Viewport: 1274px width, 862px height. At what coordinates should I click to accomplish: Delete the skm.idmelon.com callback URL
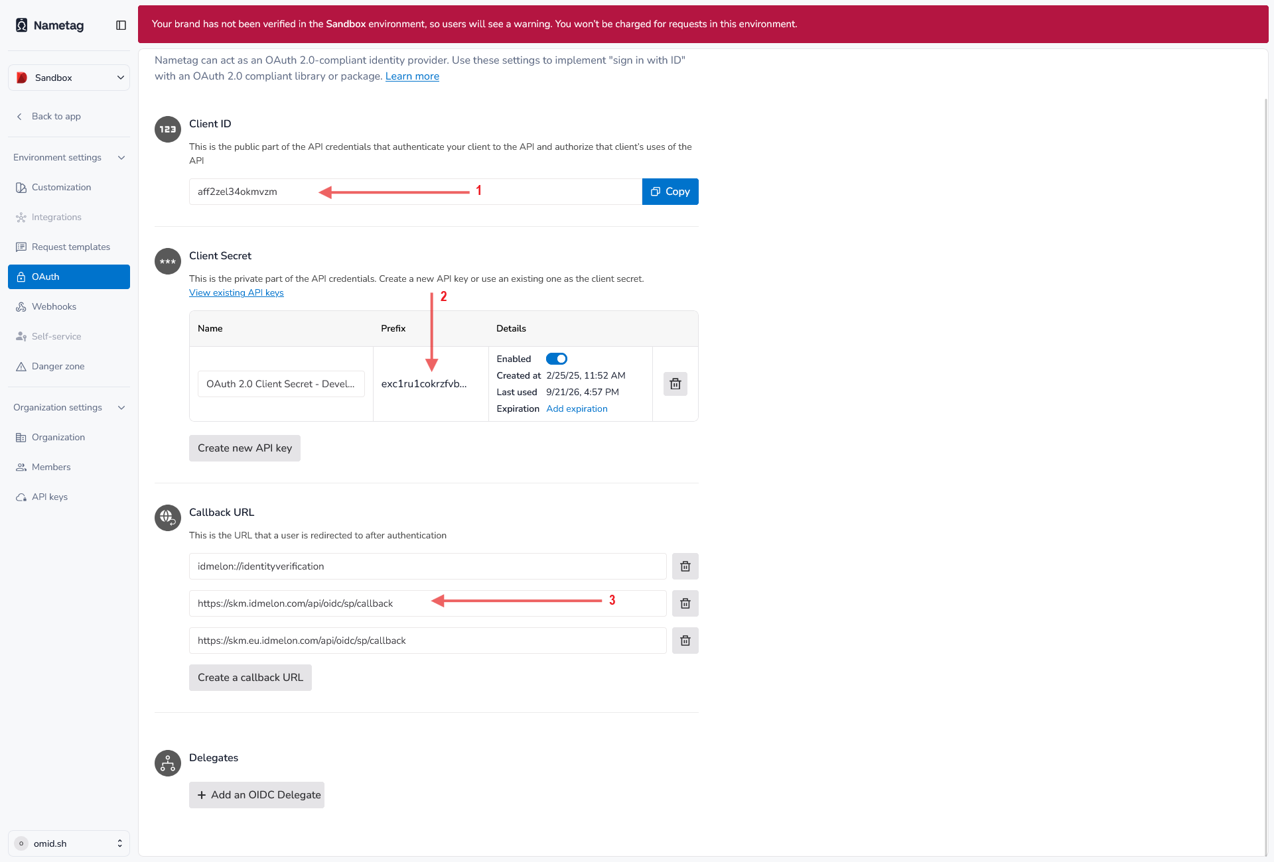[x=685, y=603]
